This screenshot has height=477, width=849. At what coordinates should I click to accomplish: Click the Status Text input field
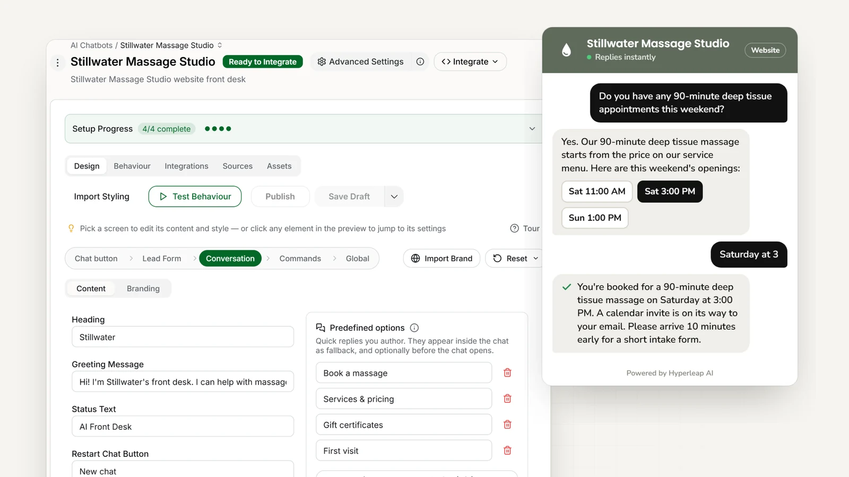click(183, 427)
